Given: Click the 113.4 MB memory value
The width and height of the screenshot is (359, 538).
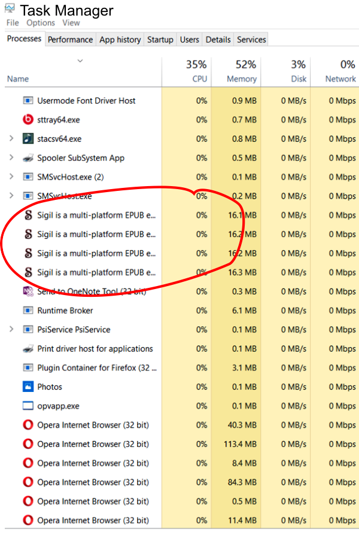Looking at the screenshot, I should pos(241,444).
